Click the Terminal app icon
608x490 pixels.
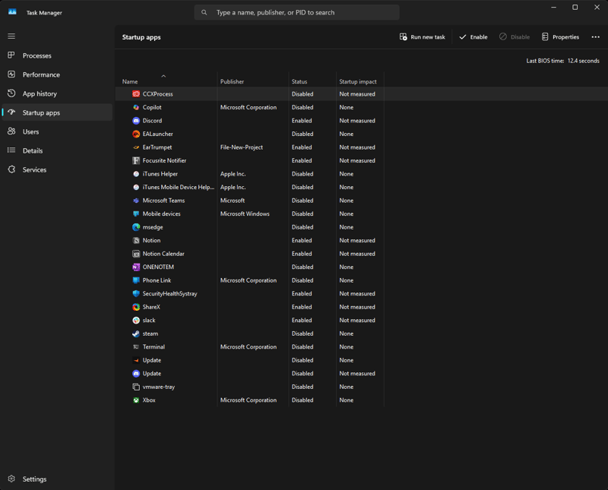136,347
